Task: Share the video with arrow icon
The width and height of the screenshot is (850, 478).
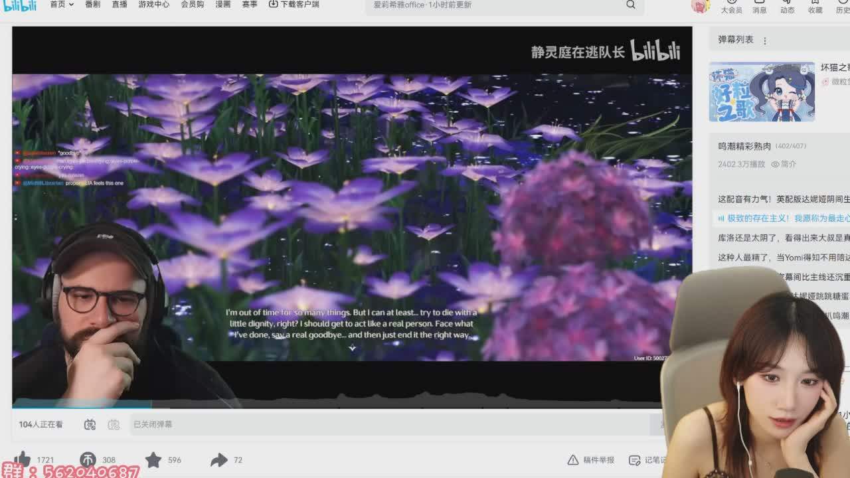Action: click(219, 459)
